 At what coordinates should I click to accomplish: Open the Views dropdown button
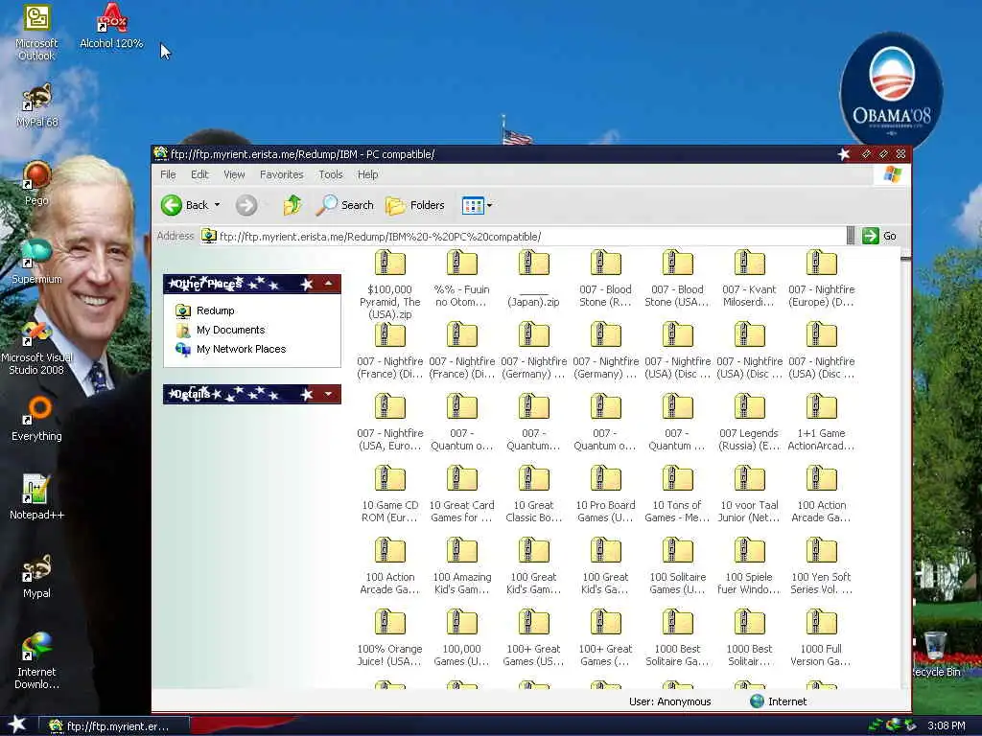[x=477, y=205]
